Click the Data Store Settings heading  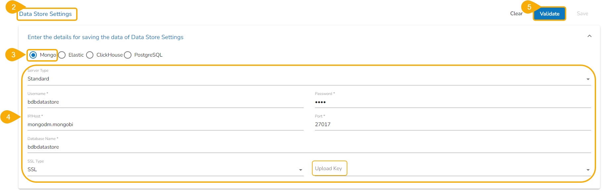[x=45, y=14]
